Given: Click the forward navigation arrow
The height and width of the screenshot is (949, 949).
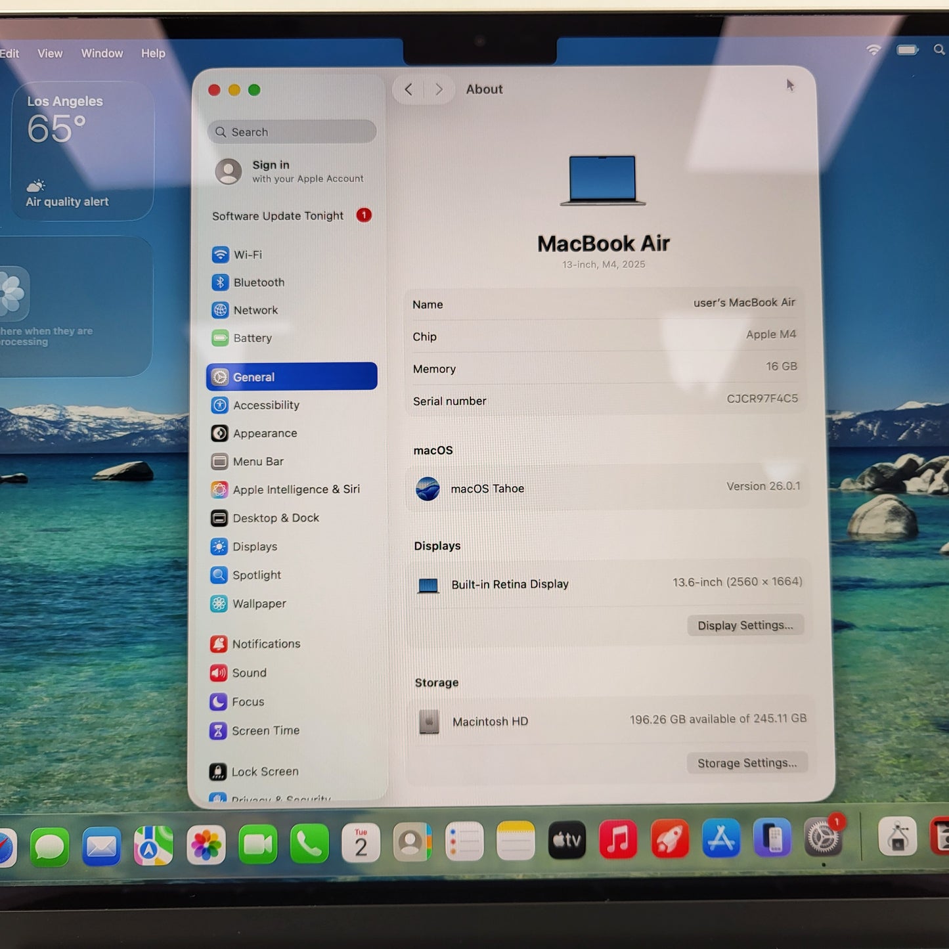Looking at the screenshot, I should (x=439, y=89).
